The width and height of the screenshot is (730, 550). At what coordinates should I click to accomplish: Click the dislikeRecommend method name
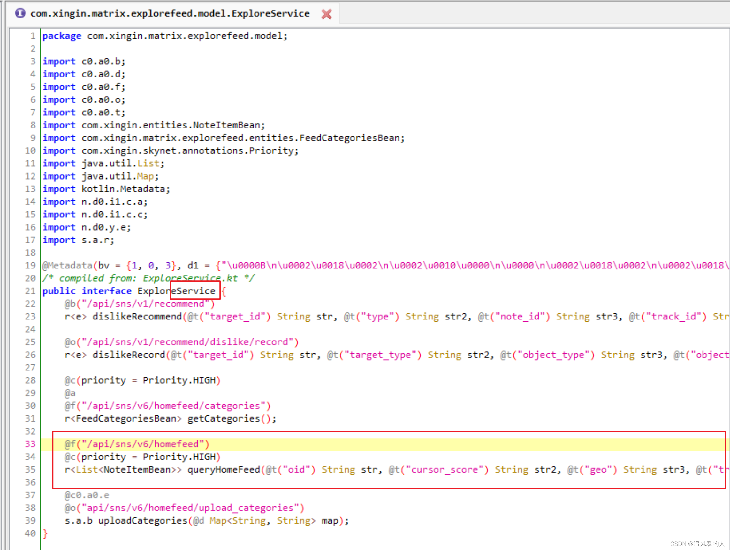[137, 317]
